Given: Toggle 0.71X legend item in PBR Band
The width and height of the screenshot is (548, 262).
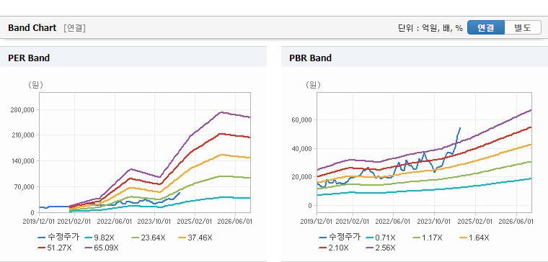Looking at the screenshot, I should pyautogui.click(x=380, y=238).
